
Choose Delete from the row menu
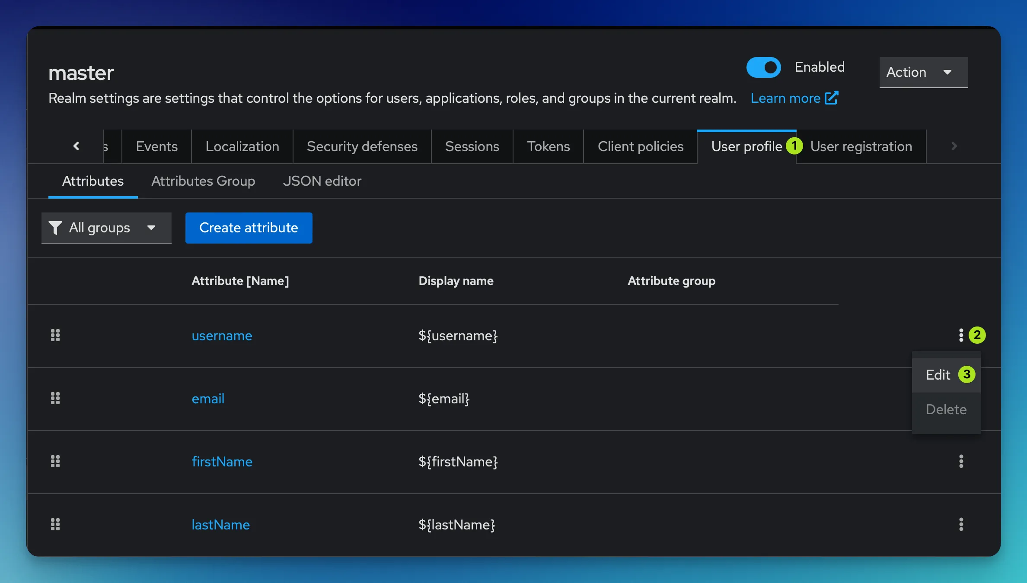click(x=946, y=409)
